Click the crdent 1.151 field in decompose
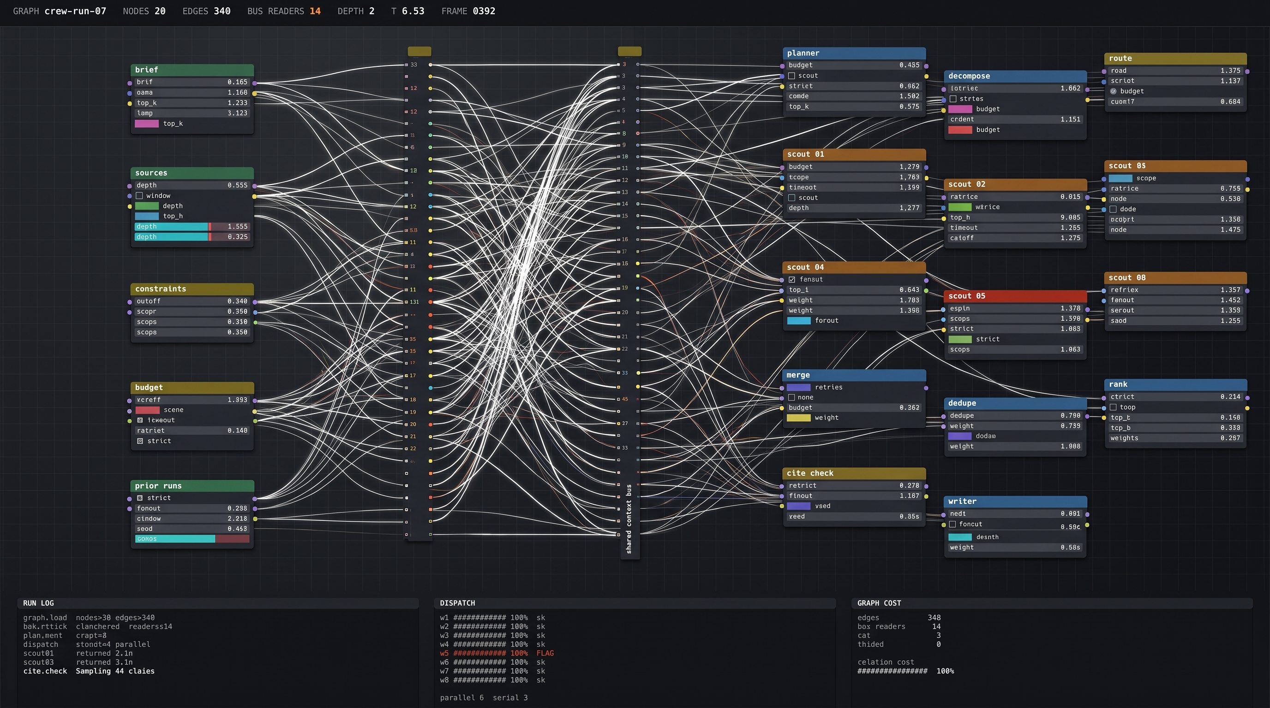The width and height of the screenshot is (1270, 708). coord(1015,120)
